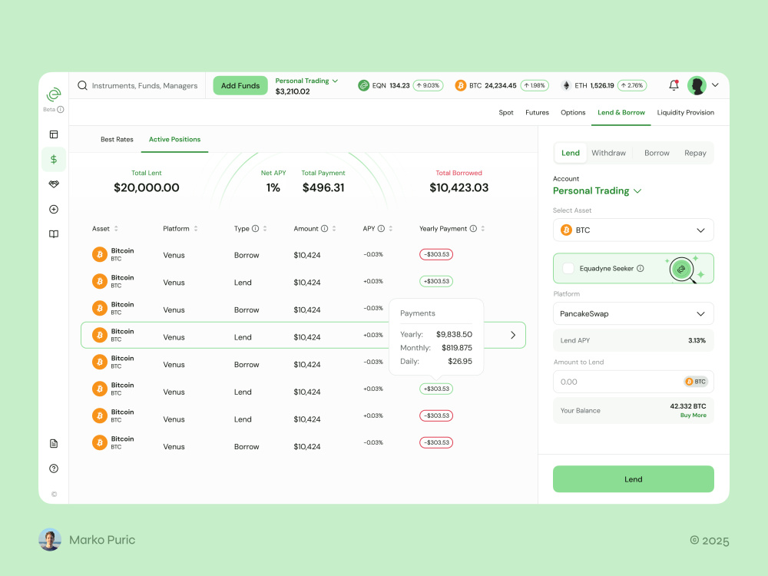Click the large green Lend button
Viewport: 768px width, 576px height.
pos(634,479)
